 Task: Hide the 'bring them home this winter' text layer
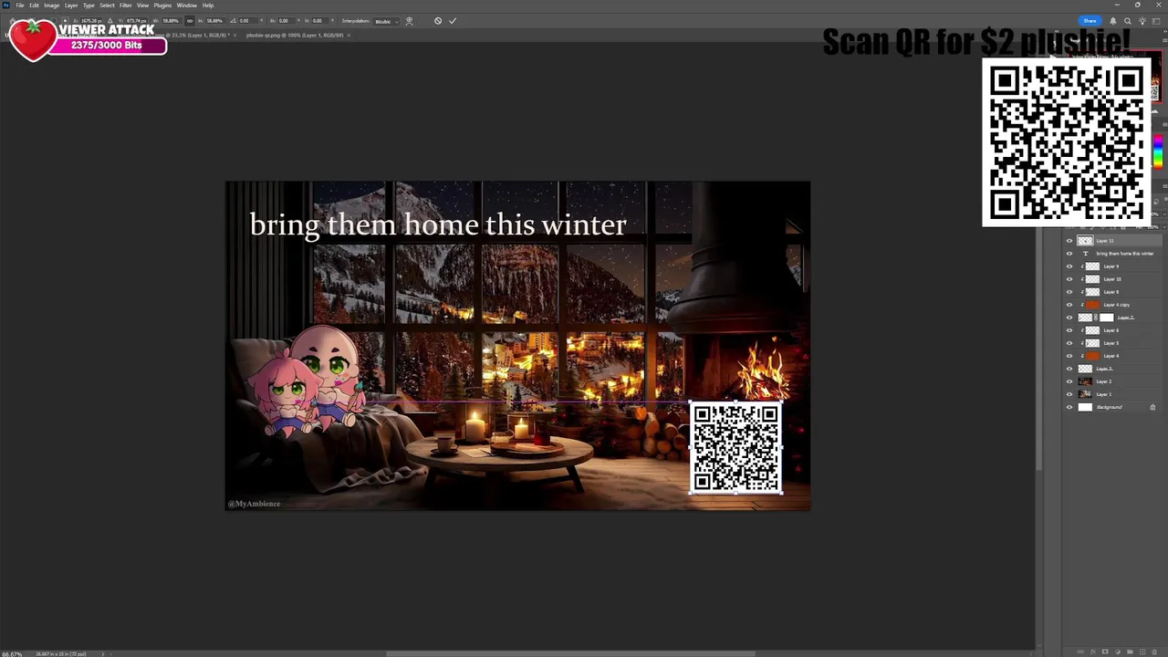point(1069,254)
